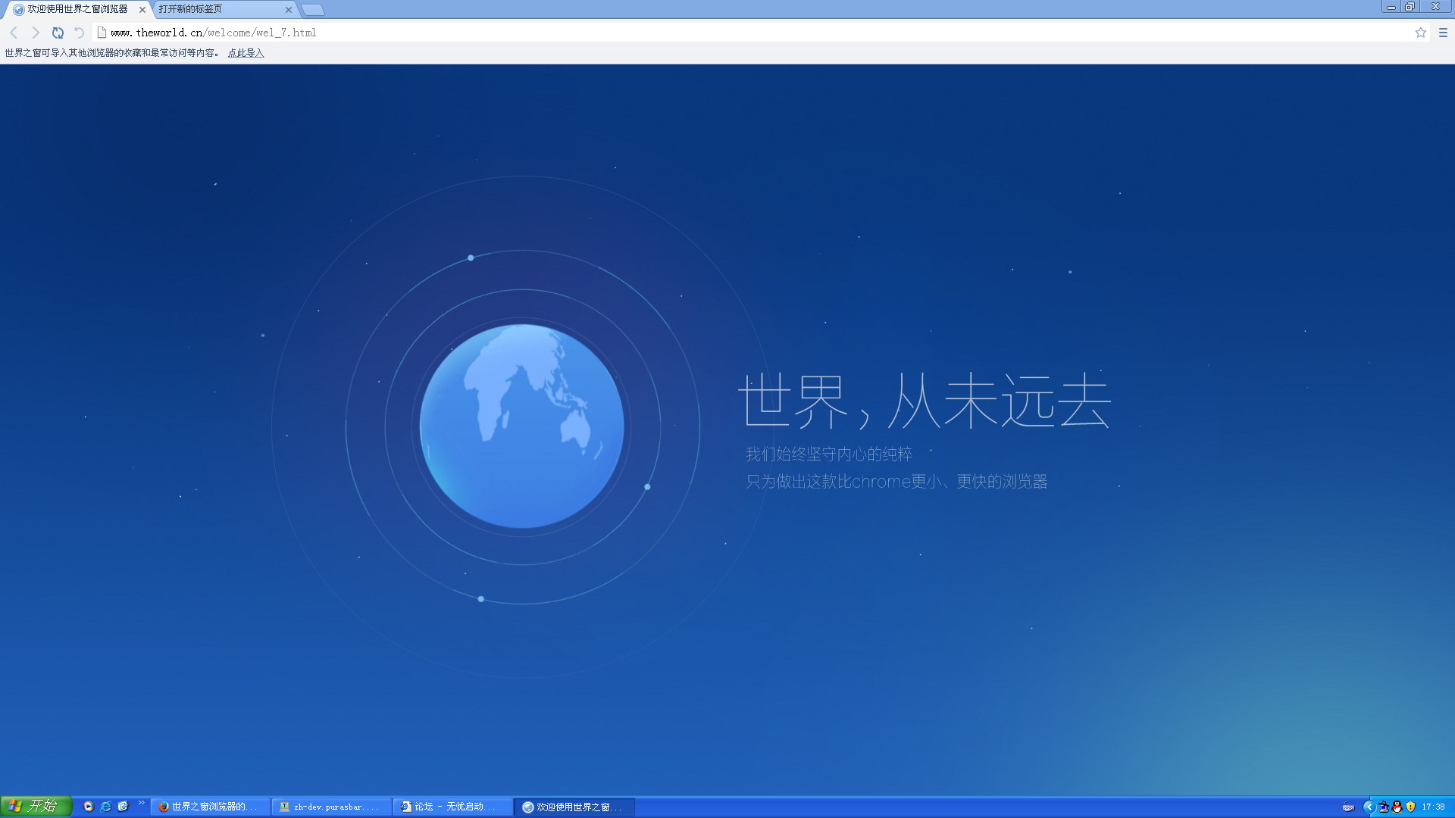This screenshot has height=818, width=1455.
Task: Switch to Firefox 世界之窗浏览器的 taskbar window
Action: (x=210, y=807)
